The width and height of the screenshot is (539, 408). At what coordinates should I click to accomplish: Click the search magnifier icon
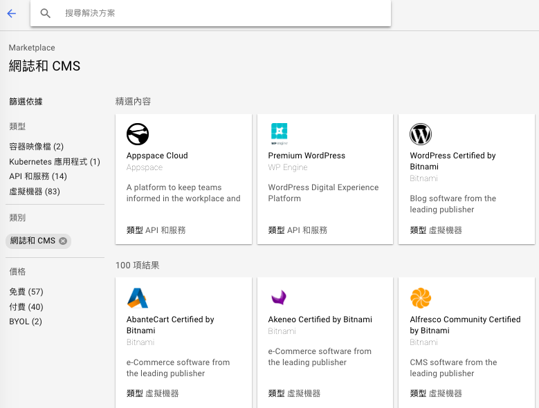point(45,13)
